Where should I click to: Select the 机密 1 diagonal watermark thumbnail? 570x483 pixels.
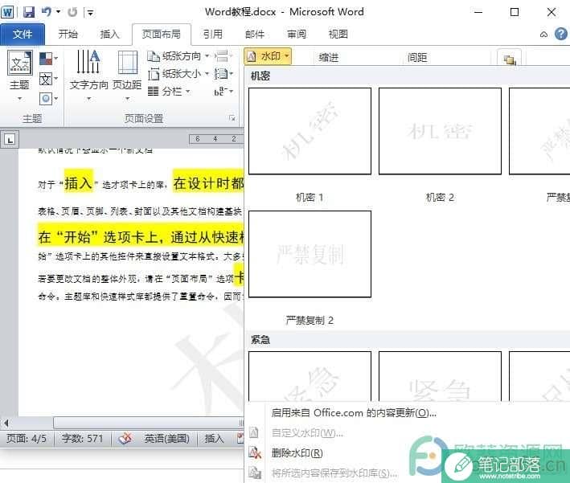pos(310,131)
